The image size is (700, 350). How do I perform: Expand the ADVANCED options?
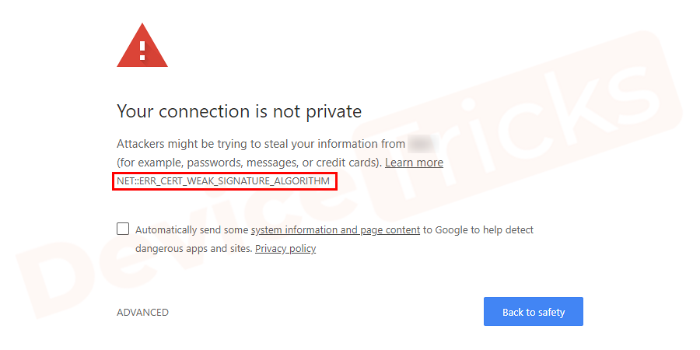[x=142, y=312]
